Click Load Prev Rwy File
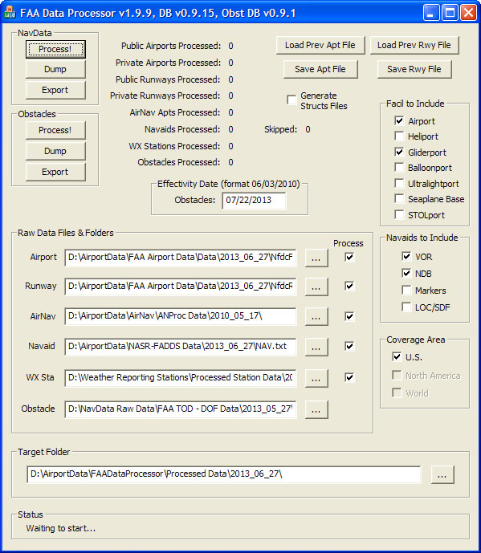The width and height of the screenshot is (481, 553). 414,45
